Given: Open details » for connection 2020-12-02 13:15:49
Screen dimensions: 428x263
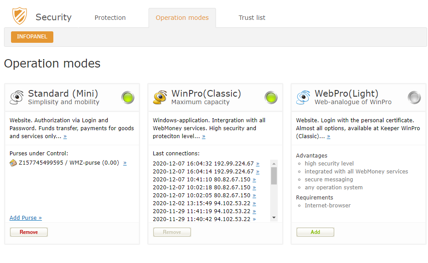Looking at the screenshot, I should [254, 203].
